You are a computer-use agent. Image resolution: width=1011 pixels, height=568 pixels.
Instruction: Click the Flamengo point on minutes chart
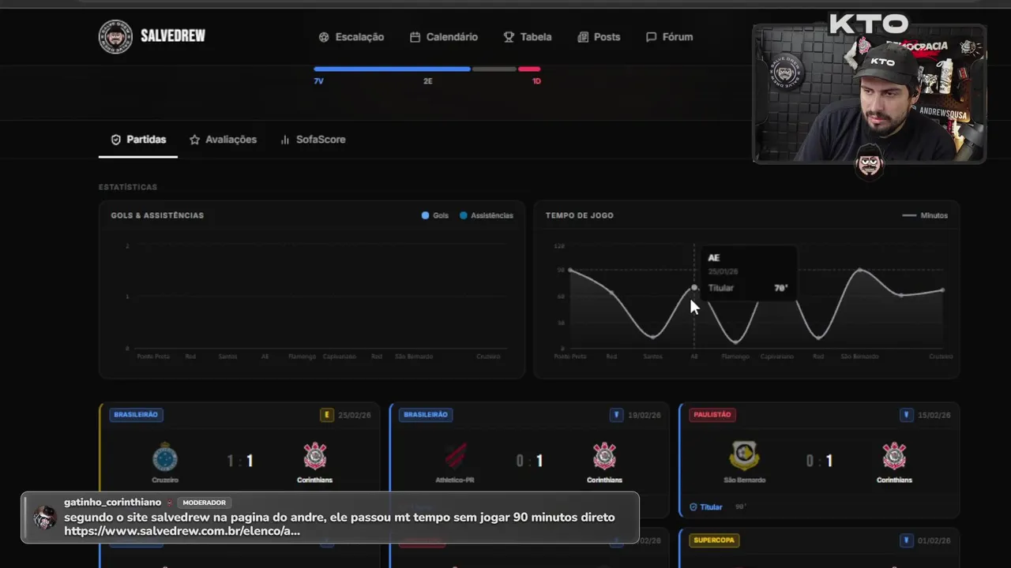click(735, 342)
